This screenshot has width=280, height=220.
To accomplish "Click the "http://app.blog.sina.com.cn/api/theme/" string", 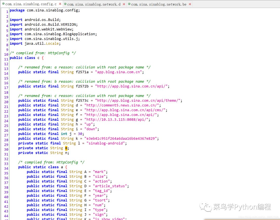I will tap(138, 100).
